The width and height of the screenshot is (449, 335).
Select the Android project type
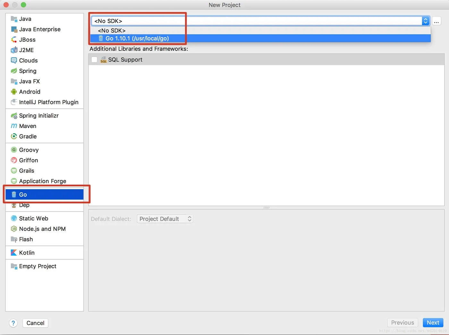[45, 92]
